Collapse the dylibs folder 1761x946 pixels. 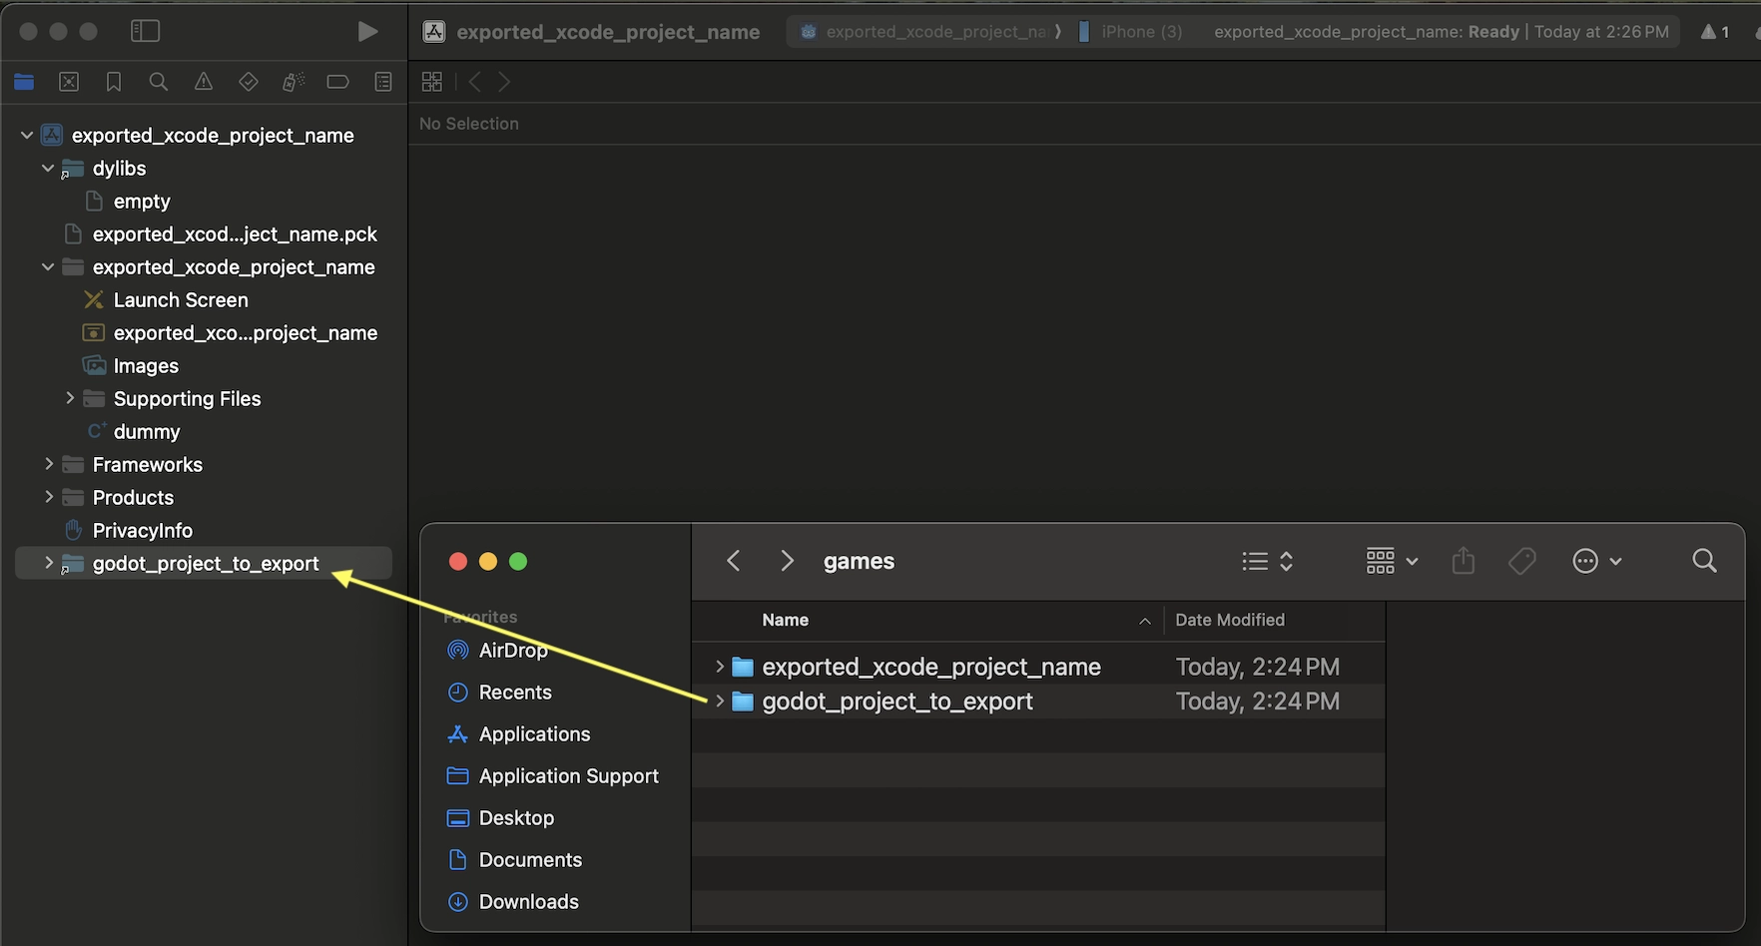click(x=47, y=168)
